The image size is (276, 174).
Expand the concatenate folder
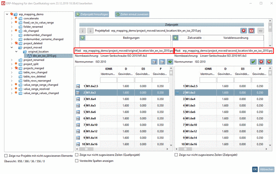(12, 18)
